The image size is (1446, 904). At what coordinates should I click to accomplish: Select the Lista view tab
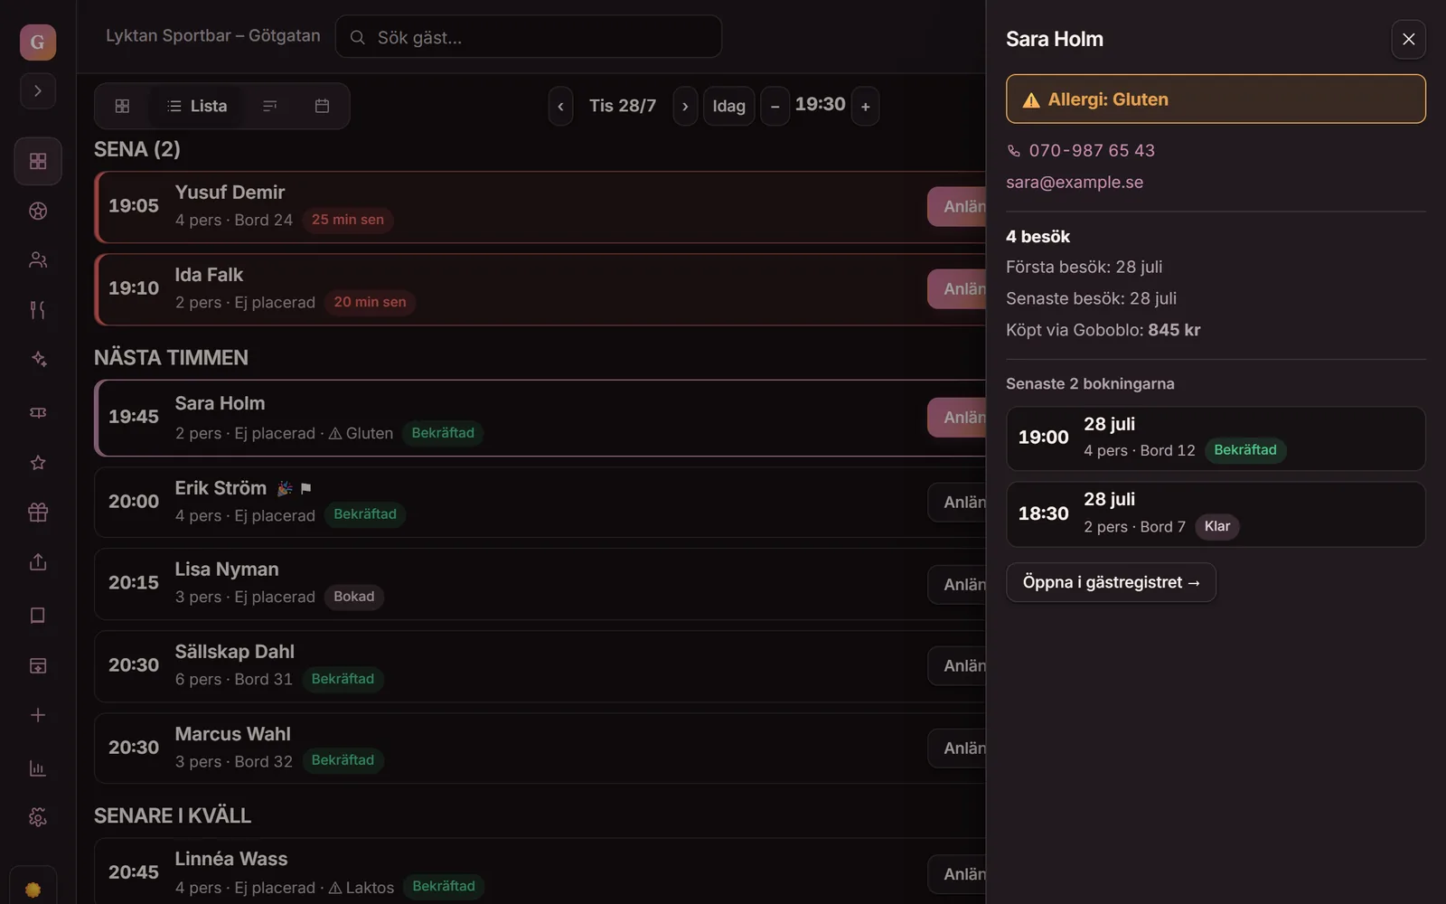point(197,106)
